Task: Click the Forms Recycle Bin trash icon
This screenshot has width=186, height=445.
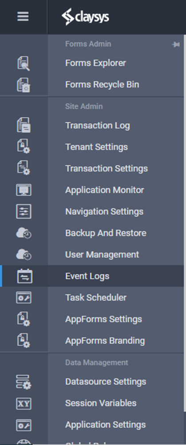Action: (x=24, y=85)
